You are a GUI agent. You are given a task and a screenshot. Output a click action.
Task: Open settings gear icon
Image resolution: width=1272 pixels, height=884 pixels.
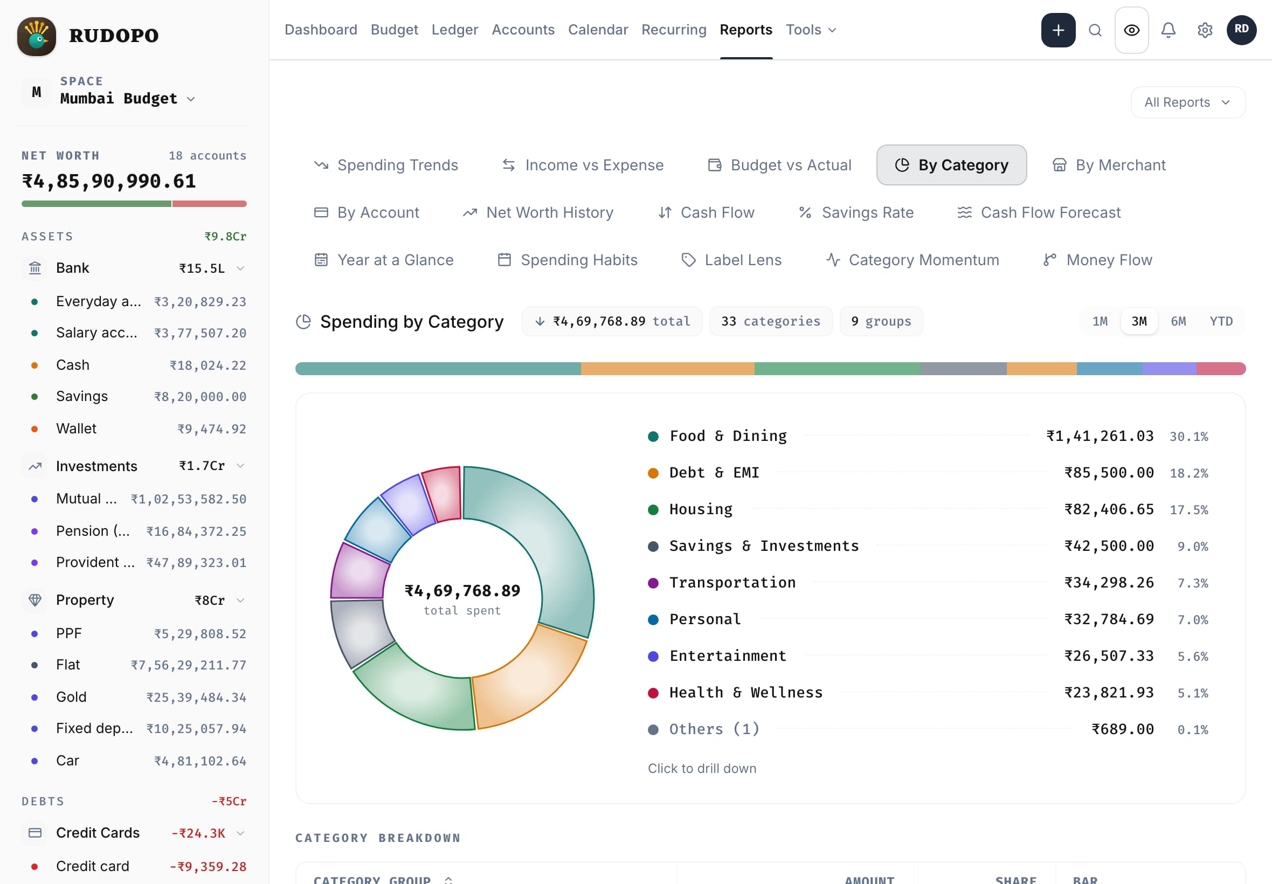coord(1205,30)
